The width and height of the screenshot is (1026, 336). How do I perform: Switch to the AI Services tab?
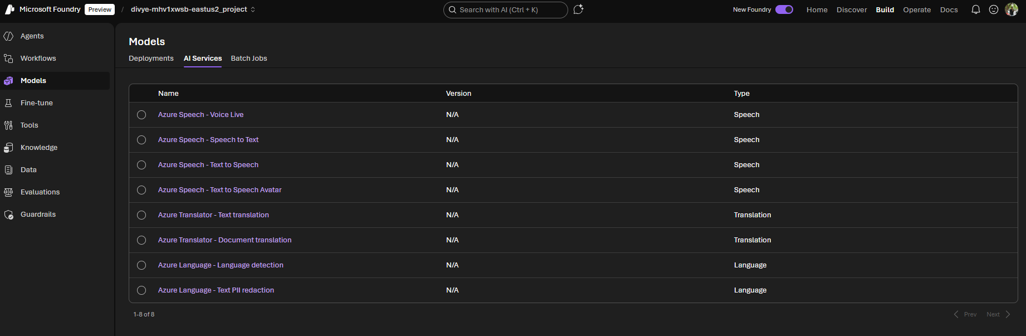(x=203, y=59)
